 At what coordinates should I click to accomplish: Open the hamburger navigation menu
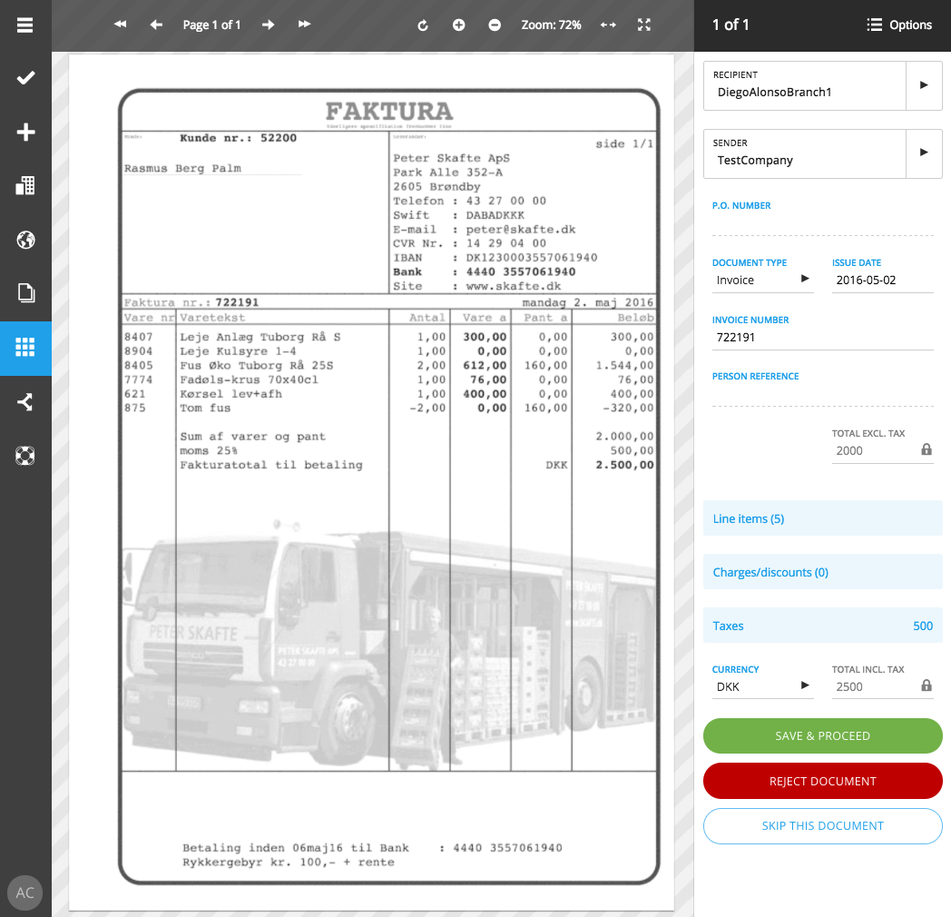click(x=25, y=25)
